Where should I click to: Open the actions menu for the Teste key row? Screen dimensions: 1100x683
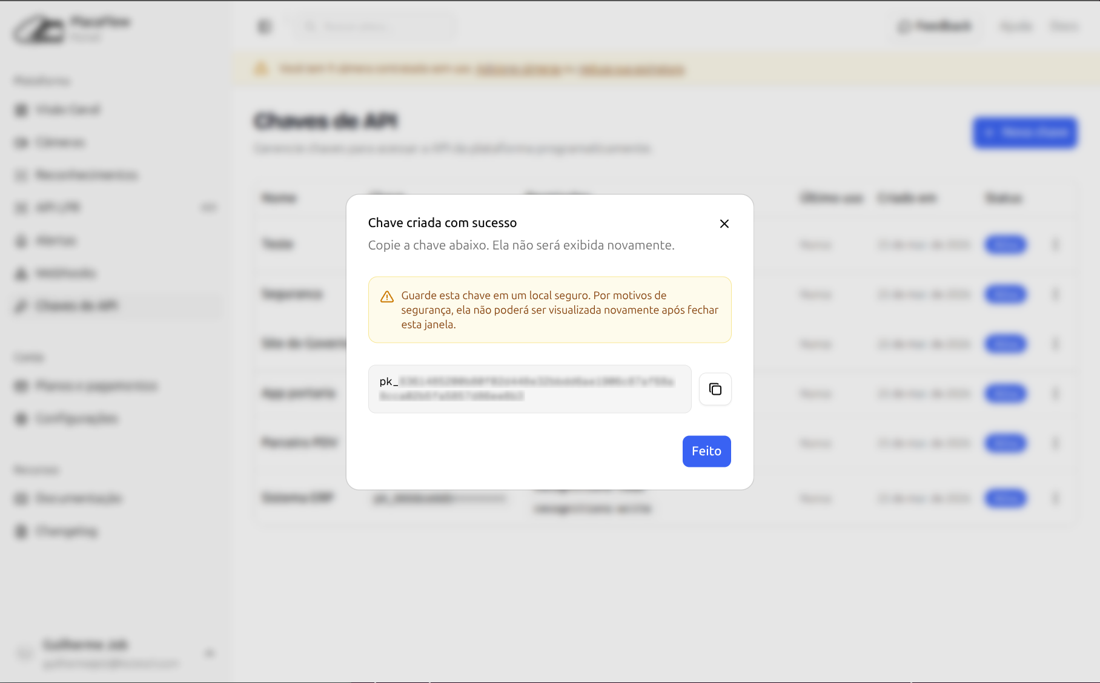pyautogui.click(x=1055, y=245)
